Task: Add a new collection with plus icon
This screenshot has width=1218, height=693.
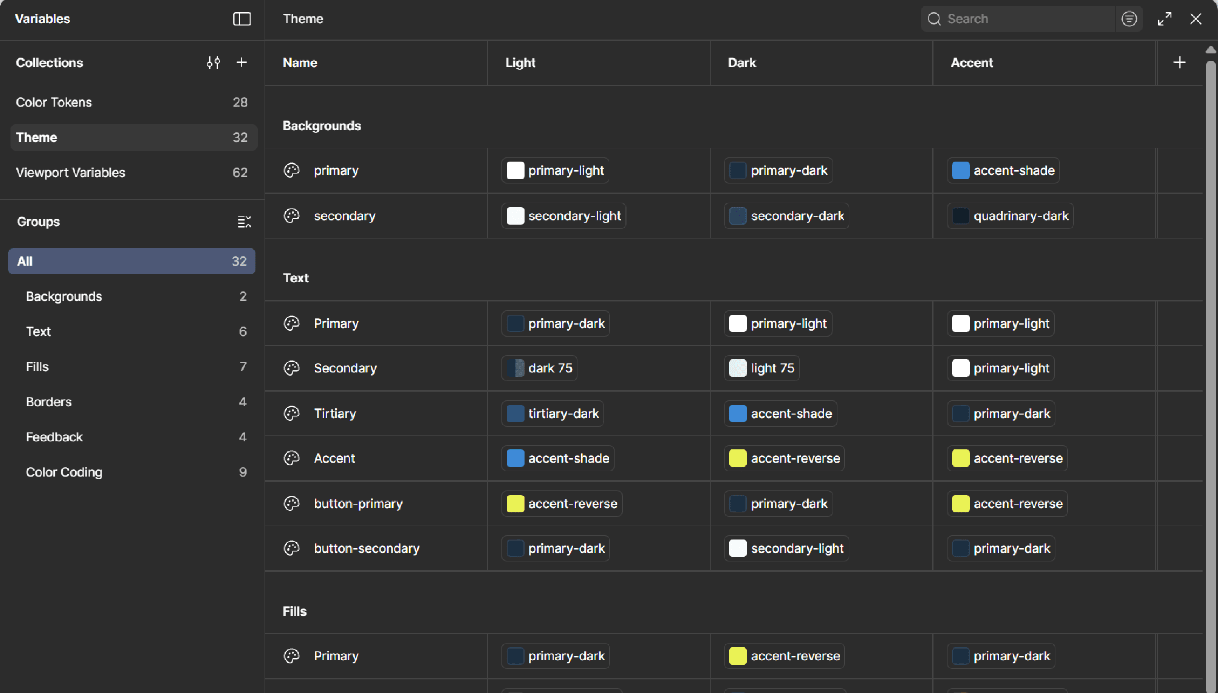Action: tap(241, 62)
